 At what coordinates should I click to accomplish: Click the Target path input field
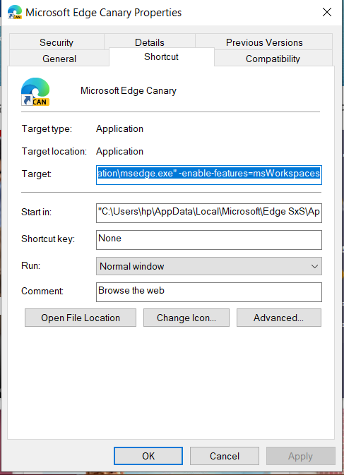click(209, 175)
